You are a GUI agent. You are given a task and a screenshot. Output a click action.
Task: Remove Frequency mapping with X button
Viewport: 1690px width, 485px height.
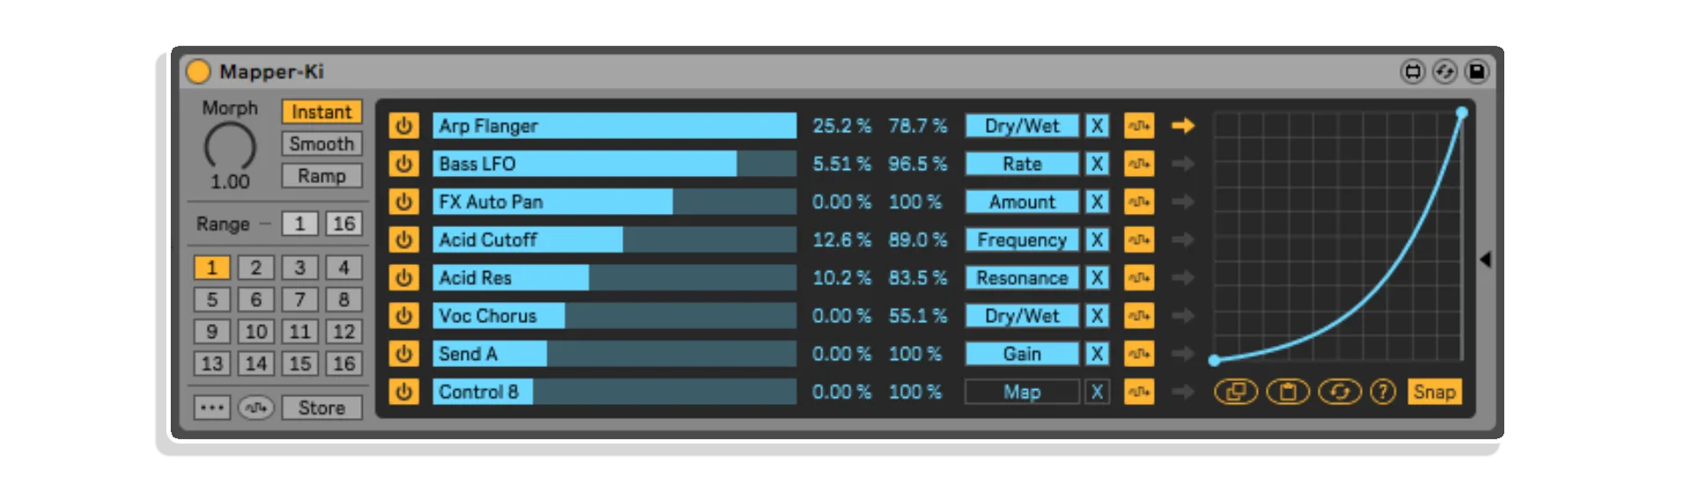click(1097, 239)
